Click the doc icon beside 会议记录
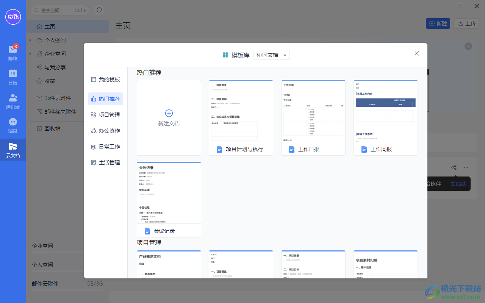The image size is (485, 303). pos(147,231)
